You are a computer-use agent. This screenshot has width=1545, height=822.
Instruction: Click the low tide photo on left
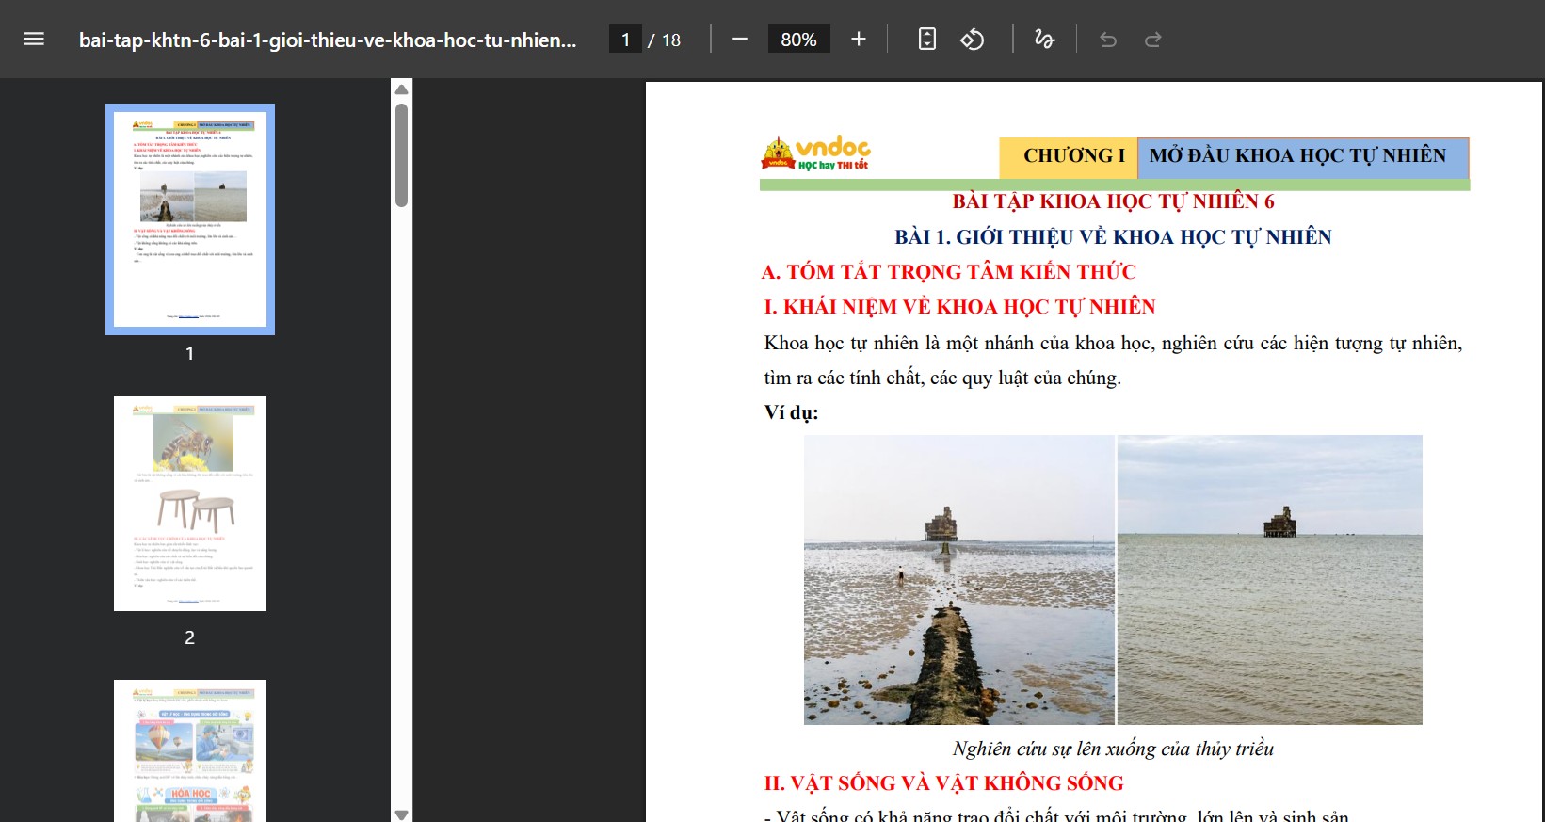[x=959, y=580]
